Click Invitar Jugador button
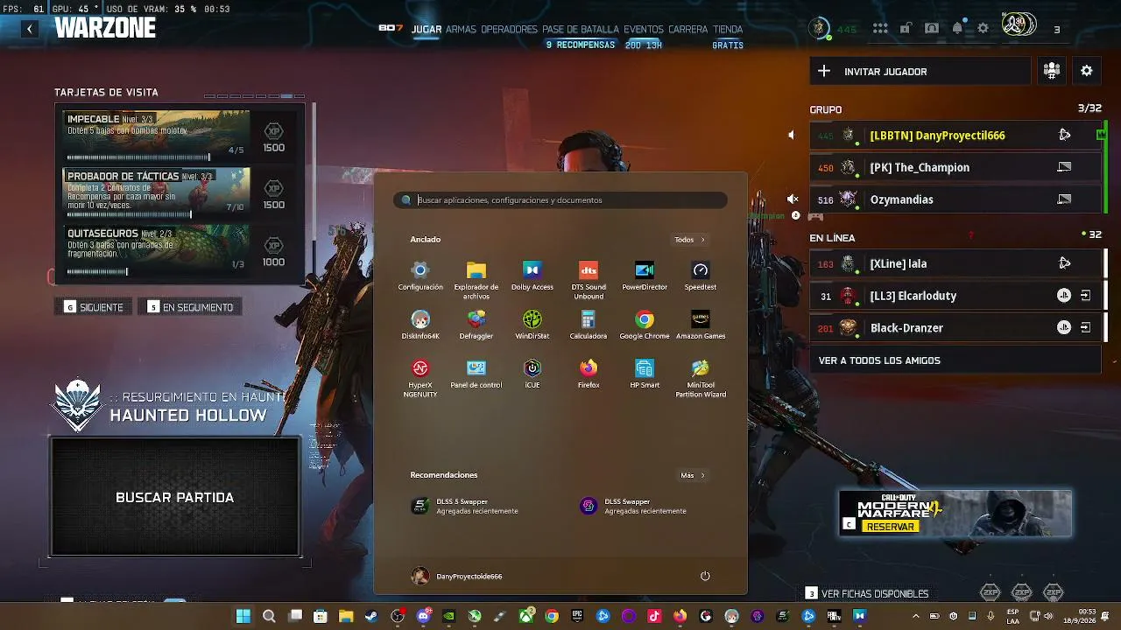1121x630 pixels. [x=920, y=72]
